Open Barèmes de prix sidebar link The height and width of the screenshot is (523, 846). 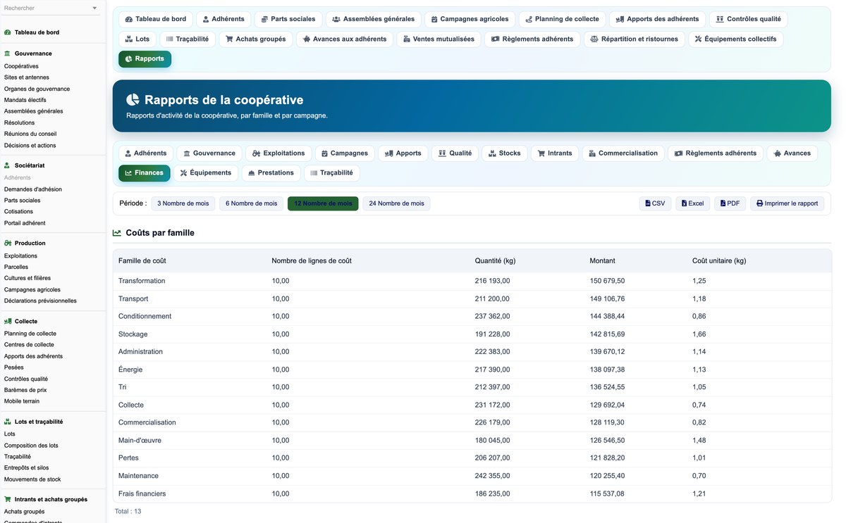[25, 390]
